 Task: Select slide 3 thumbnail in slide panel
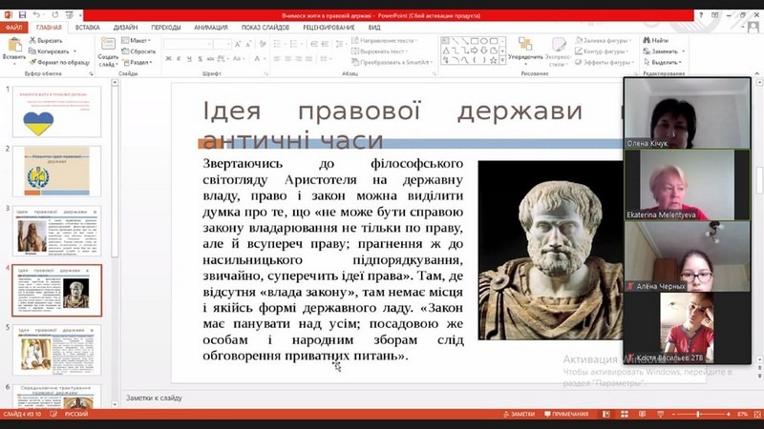[56, 231]
